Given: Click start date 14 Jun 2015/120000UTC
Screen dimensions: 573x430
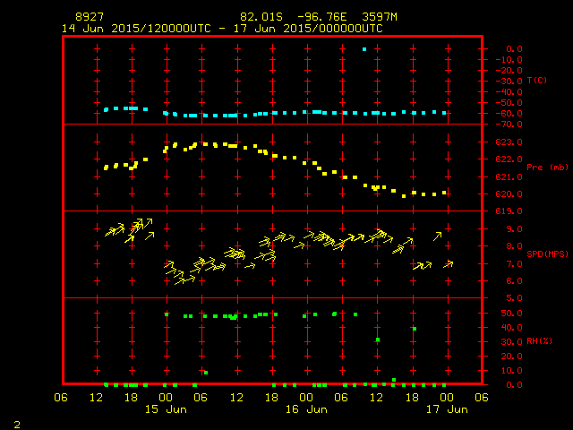Looking at the screenshot, I should tap(136, 29).
